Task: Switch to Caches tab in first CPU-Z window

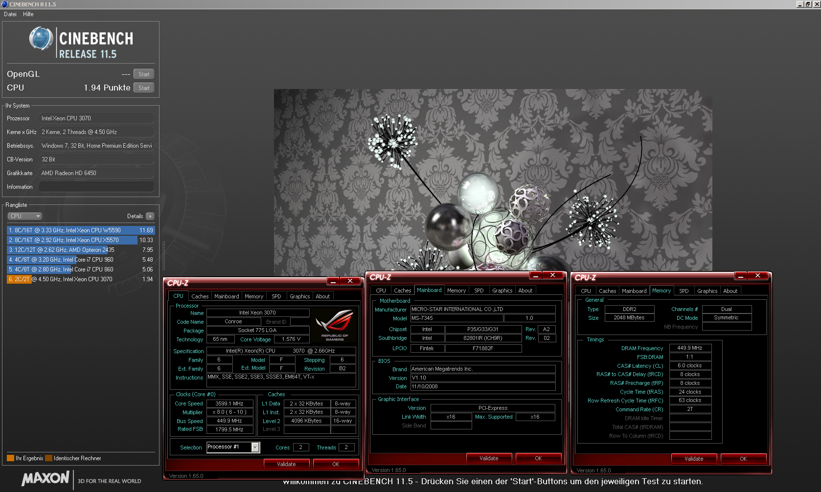Action: click(x=200, y=296)
